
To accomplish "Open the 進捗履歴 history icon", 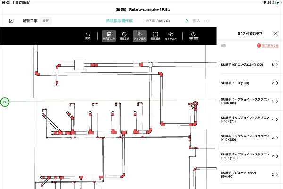I will [193, 35].
